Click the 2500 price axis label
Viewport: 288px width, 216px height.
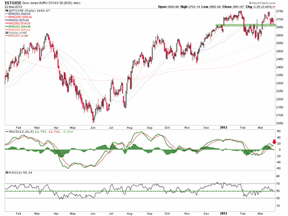pos(280,51)
